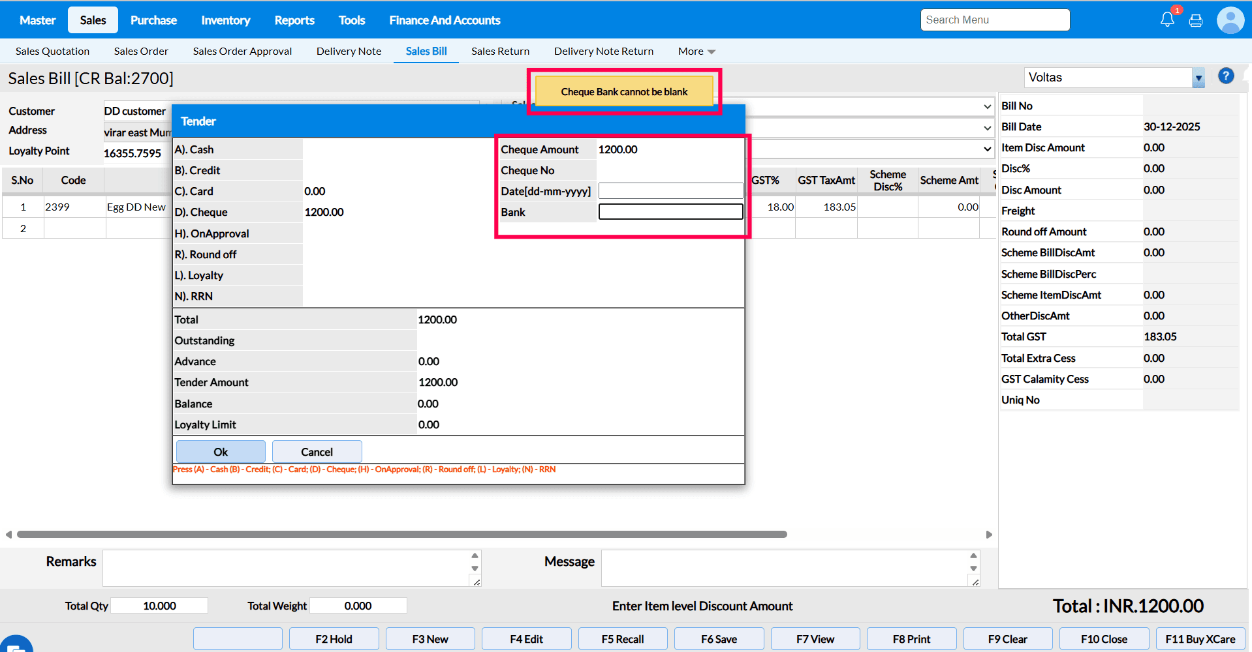Screen dimensions: 1252x652
Task: Click the cheque Bank input field
Action: [x=670, y=212]
